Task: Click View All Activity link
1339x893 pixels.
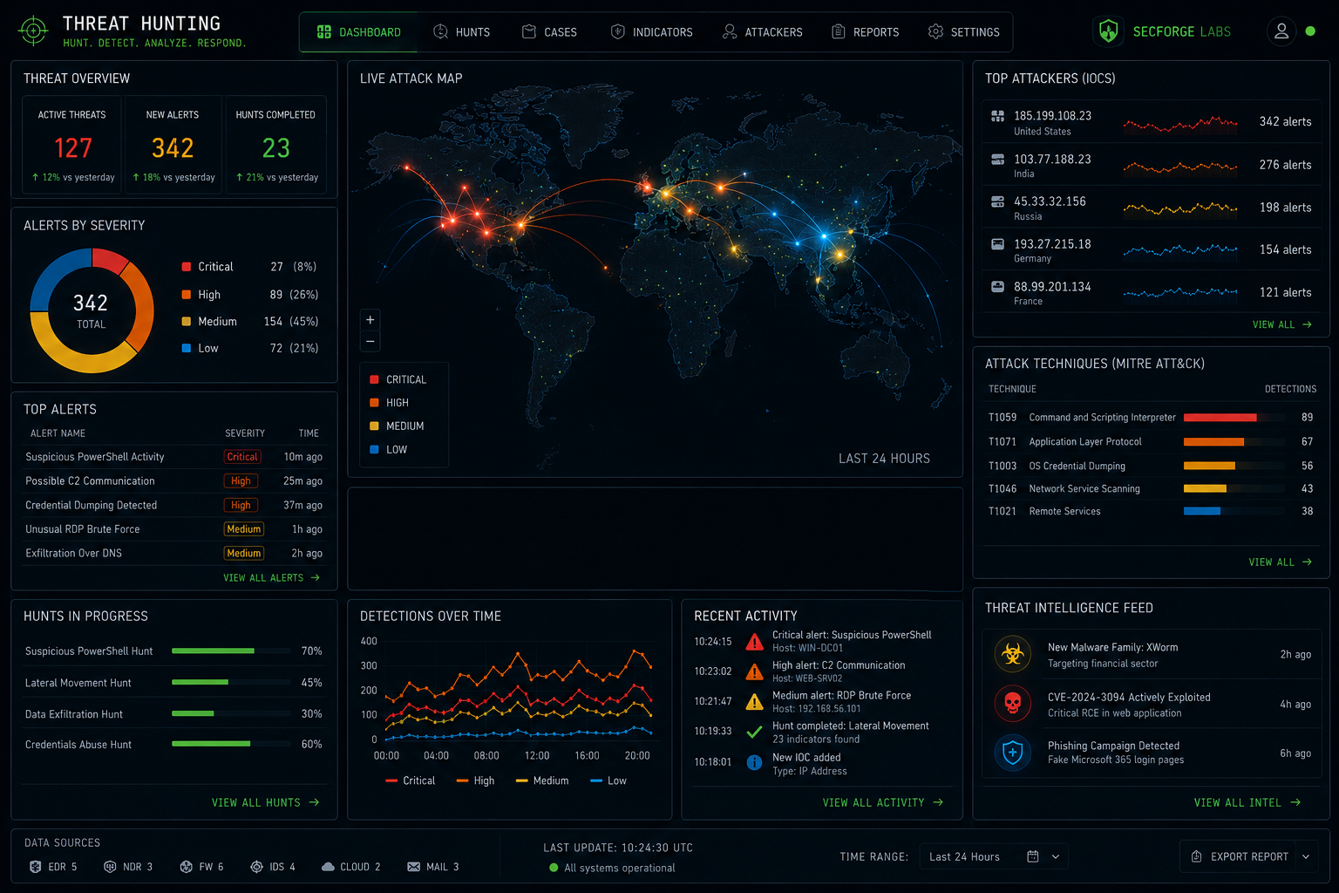Action: (883, 802)
